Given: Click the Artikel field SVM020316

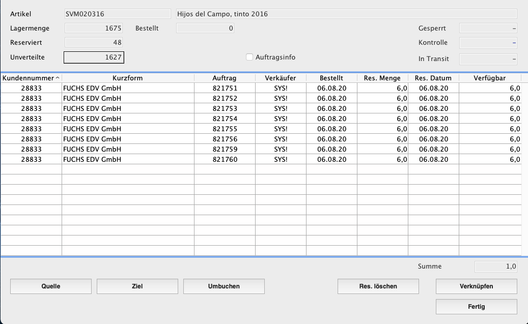Looking at the screenshot, I should click(x=118, y=14).
